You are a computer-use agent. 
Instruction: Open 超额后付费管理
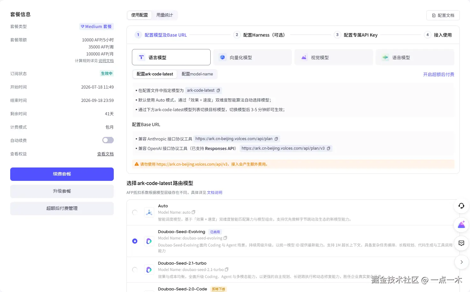pos(62,209)
